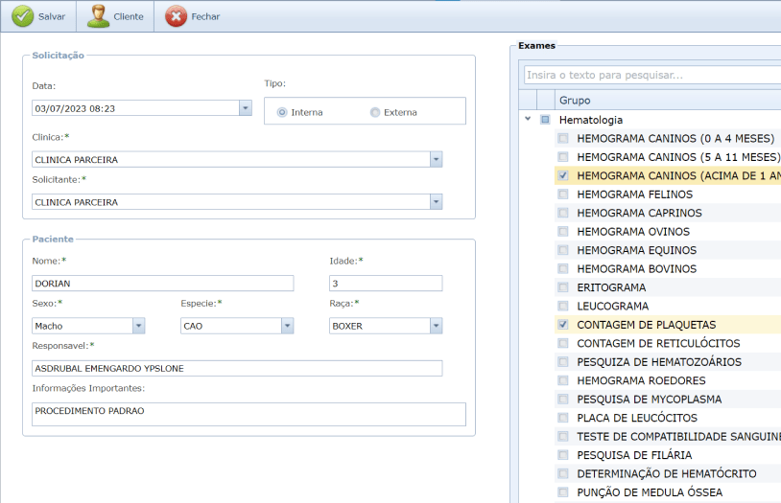Expand the Especie dropdown
The height and width of the screenshot is (503, 781).
point(287,326)
